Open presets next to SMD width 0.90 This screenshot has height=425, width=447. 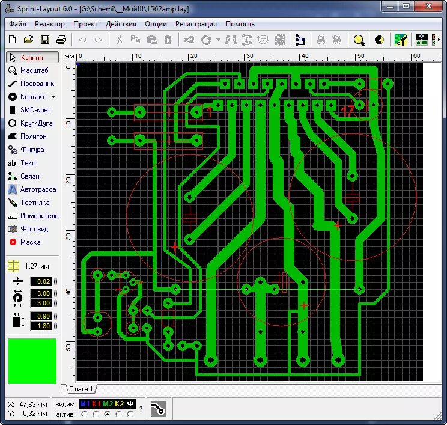56,316
